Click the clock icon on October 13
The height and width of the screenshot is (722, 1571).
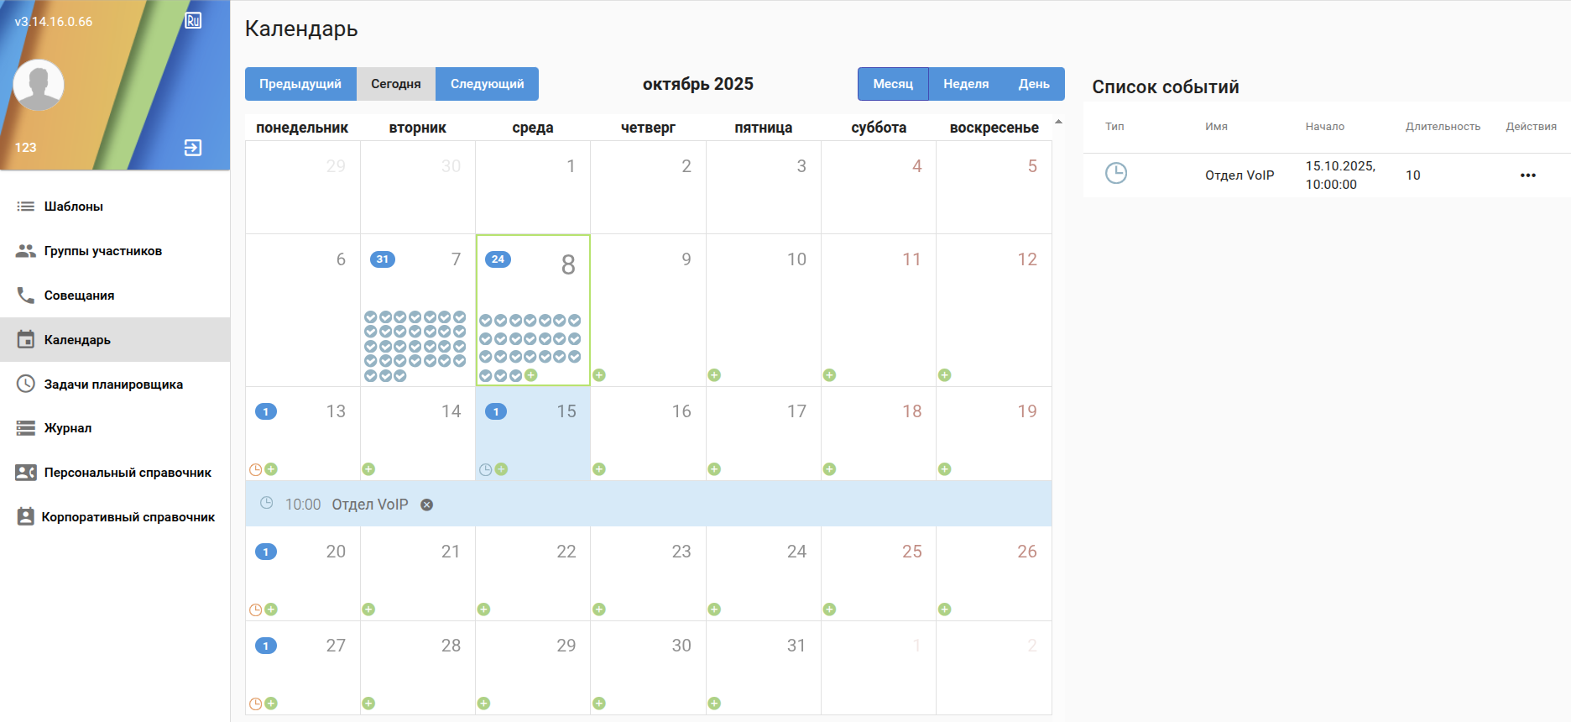click(x=256, y=469)
